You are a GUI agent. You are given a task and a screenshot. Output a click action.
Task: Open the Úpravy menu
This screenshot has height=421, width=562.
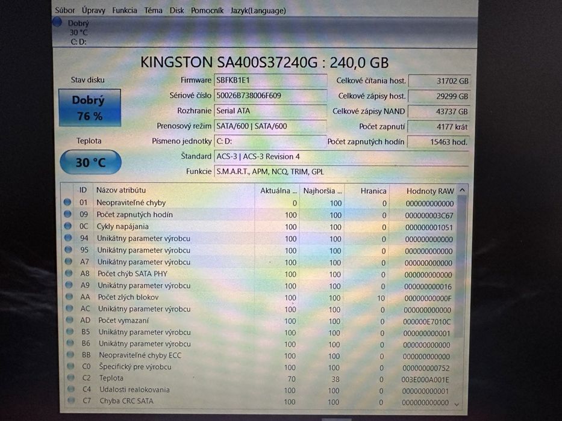point(93,10)
